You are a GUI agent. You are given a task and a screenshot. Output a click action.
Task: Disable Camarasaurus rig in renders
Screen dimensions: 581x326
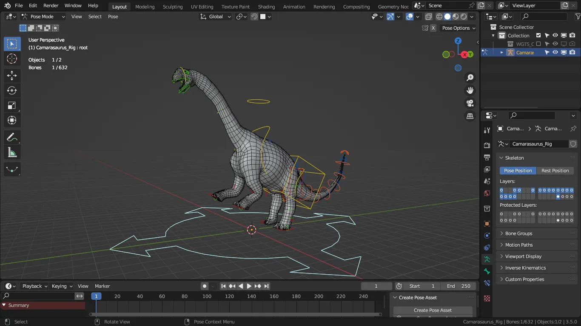pos(572,52)
